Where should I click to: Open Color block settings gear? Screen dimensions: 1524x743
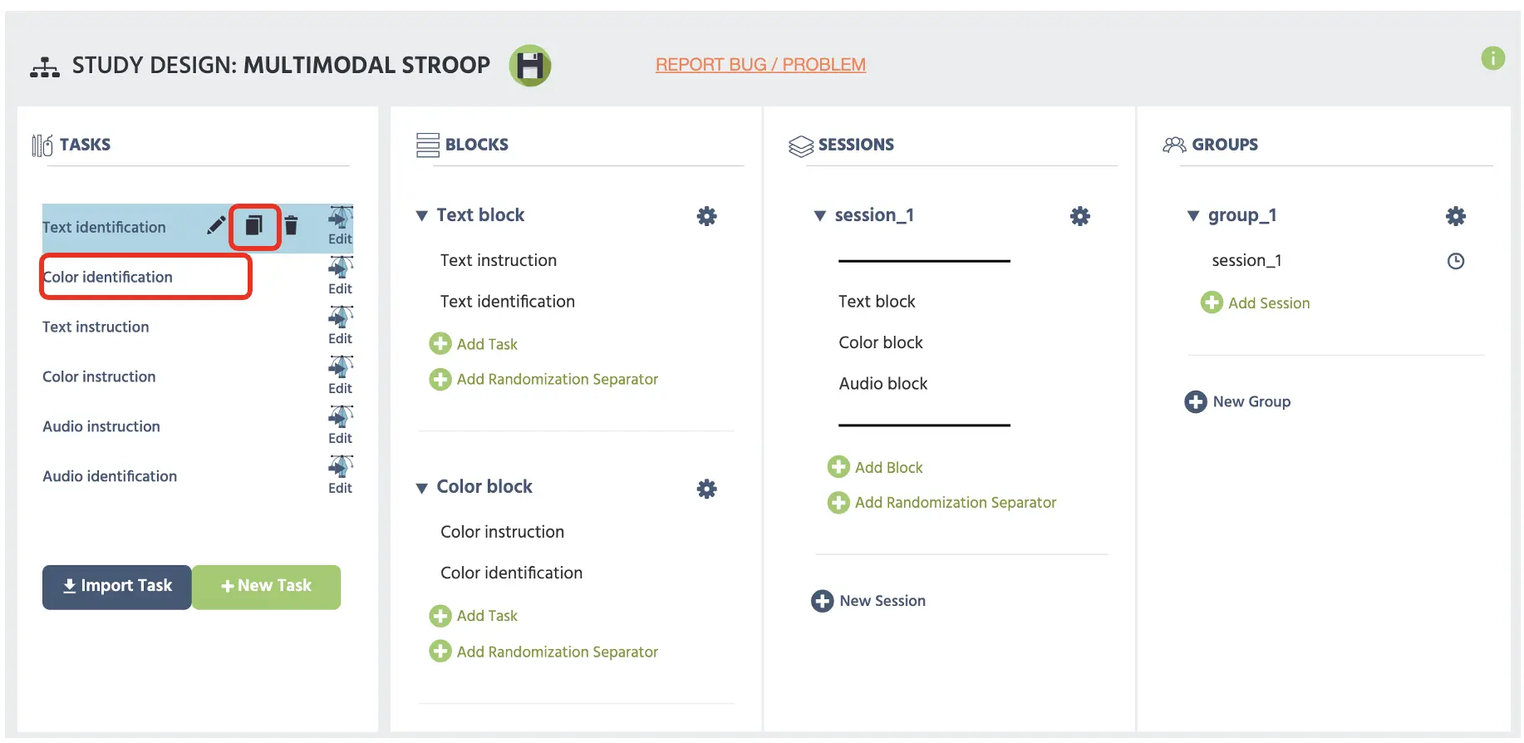707,489
